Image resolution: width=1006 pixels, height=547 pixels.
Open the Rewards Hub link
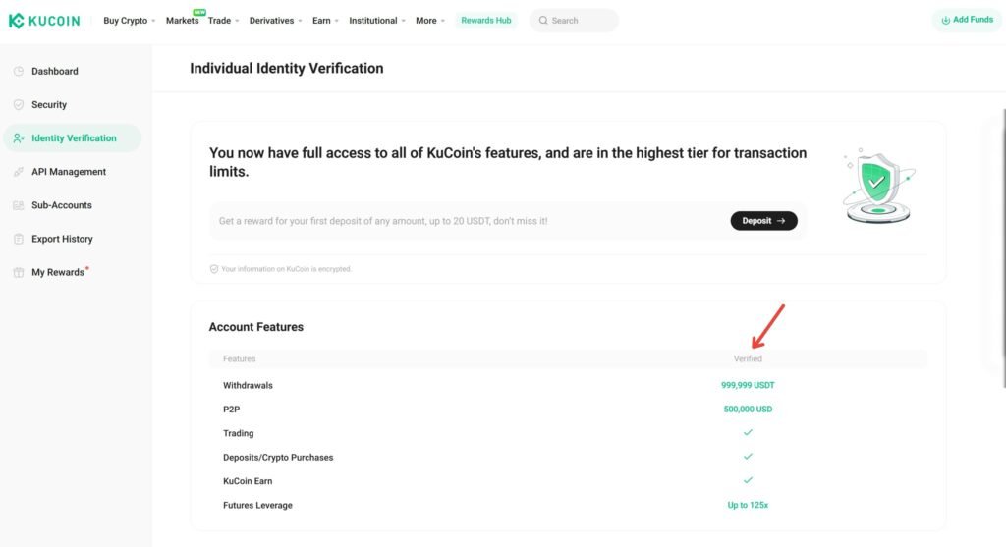tap(486, 21)
